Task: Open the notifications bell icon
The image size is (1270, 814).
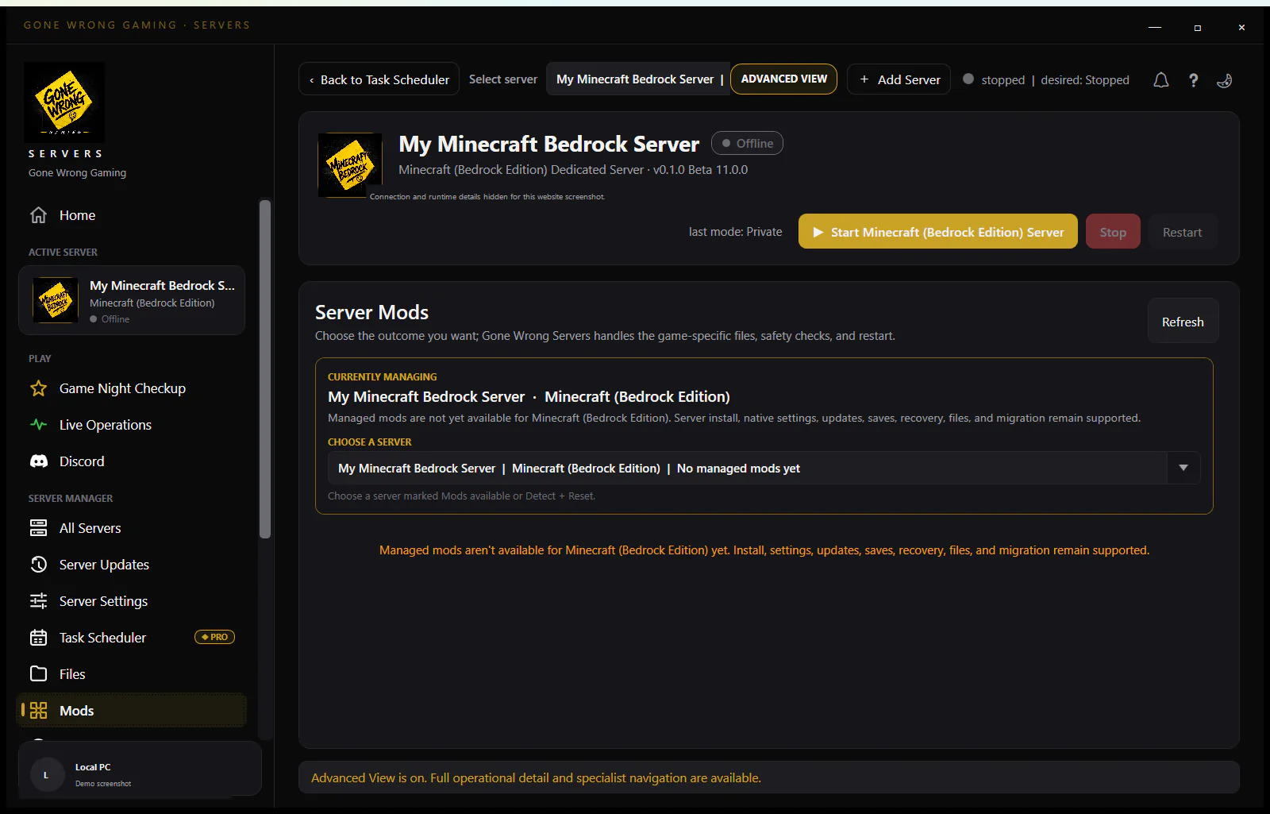Action: tap(1161, 80)
